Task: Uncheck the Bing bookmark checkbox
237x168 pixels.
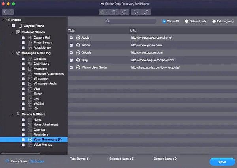Action: tap(71, 60)
